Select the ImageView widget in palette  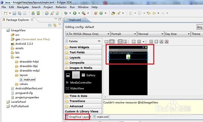pyautogui.click(x=68, y=75)
